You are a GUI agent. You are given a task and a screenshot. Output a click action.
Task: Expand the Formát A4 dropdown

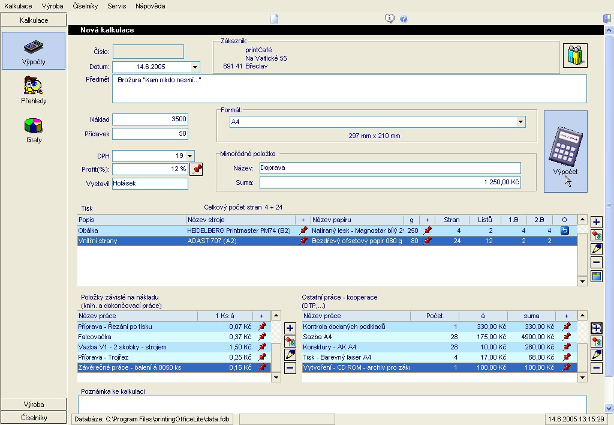point(520,122)
